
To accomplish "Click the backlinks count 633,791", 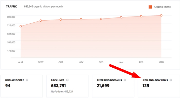I will [58, 86].
